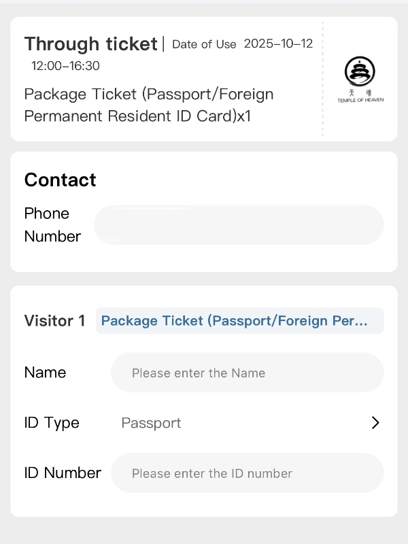
Task: Click the Contact section heading
Action: tap(60, 180)
